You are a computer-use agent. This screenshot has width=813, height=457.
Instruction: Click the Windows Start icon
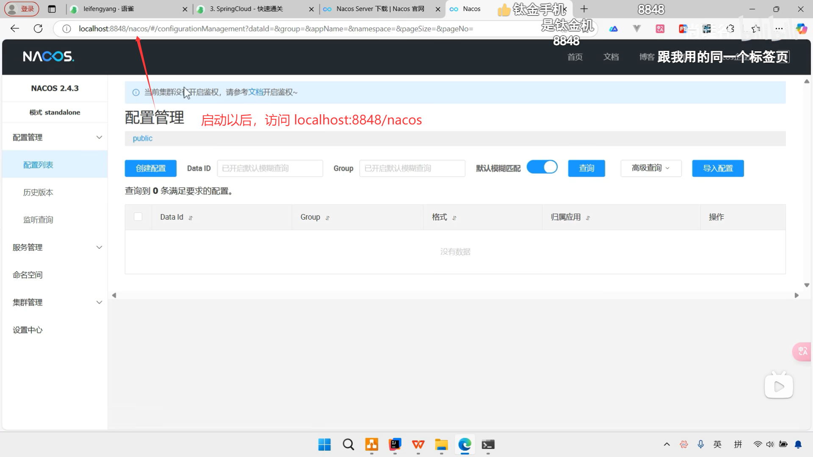click(324, 445)
